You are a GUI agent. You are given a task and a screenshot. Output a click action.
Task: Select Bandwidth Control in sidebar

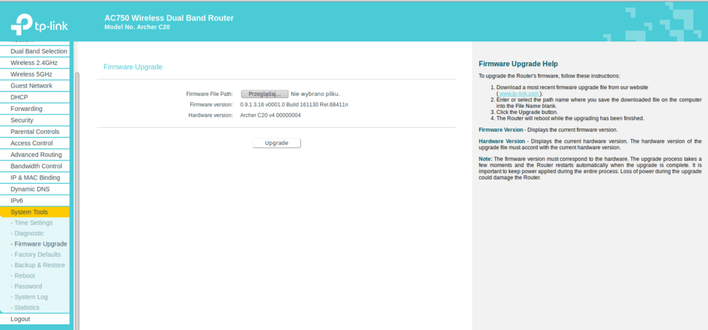(x=36, y=166)
